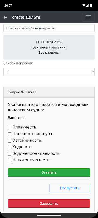This screenshot has width=98, height=218.
Task: Tap the back arrow icon
Action: tap(5, 17)
